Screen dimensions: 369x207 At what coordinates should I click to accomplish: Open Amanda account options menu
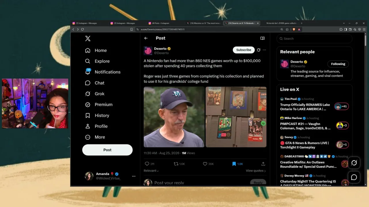[x=134, y=176]
